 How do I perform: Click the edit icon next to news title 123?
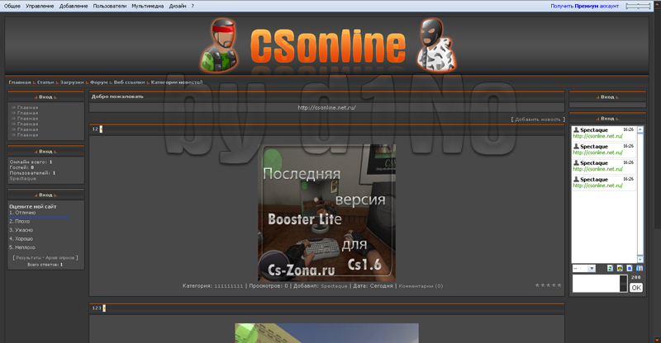coord(104,308)
